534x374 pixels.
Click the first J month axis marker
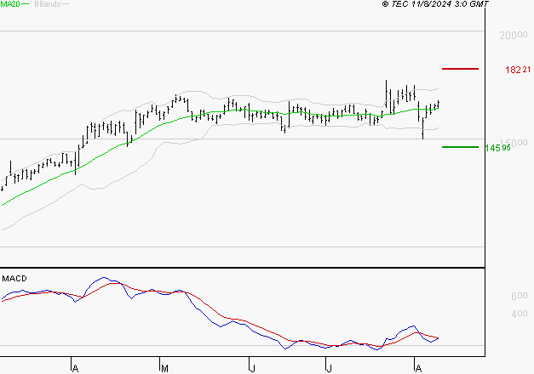(252, 369)
